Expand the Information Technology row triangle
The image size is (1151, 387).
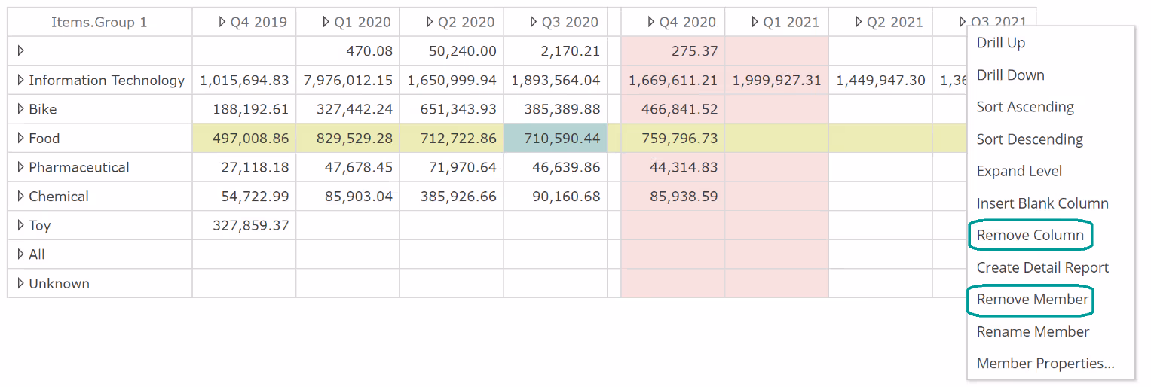(21, 80)
